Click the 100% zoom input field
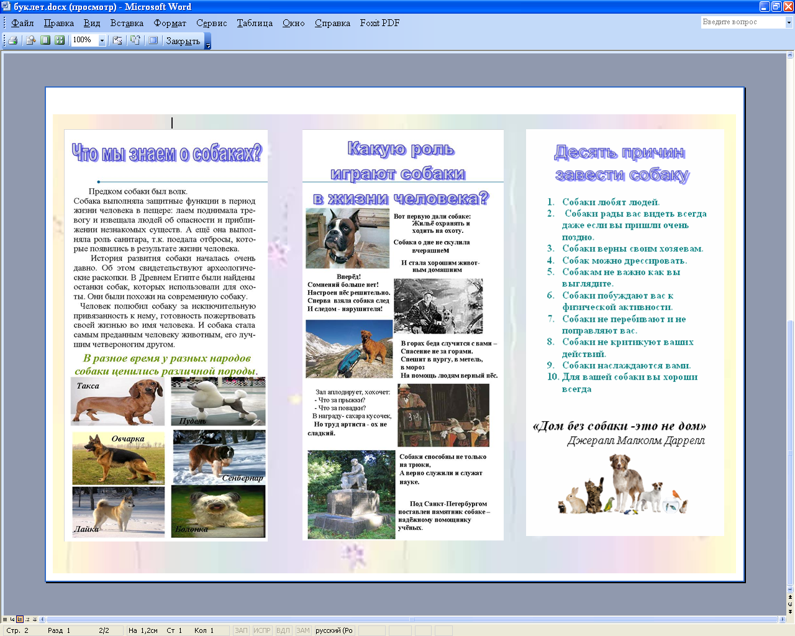This screenshot has height=636, width=795. pyautogui.click(x=84, y=40)
